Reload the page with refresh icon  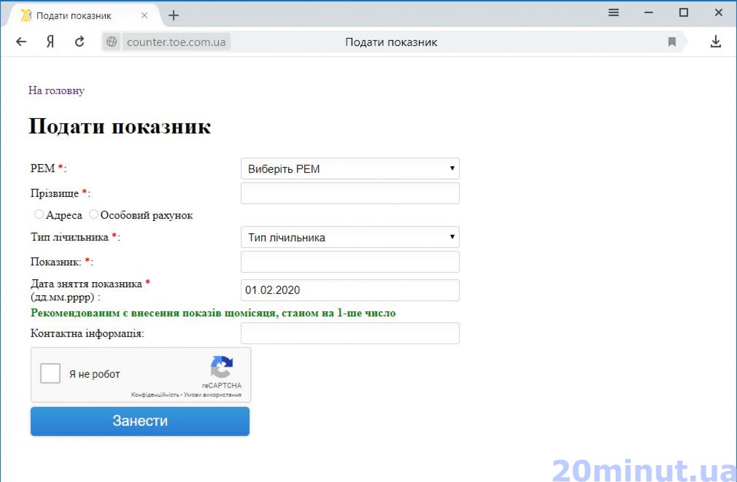[x=79, y=41]
